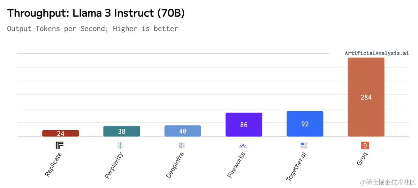Click the Together.ai logo icon
The width and height of the screenshot is (418, 188).
click(x=304, y=145)
